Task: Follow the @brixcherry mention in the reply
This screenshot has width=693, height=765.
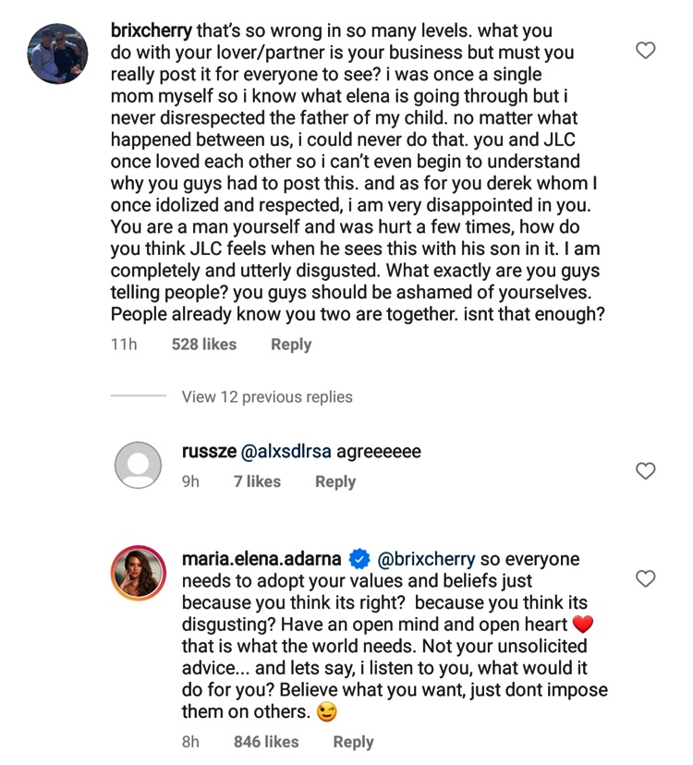Action: (x=427, y=560)
